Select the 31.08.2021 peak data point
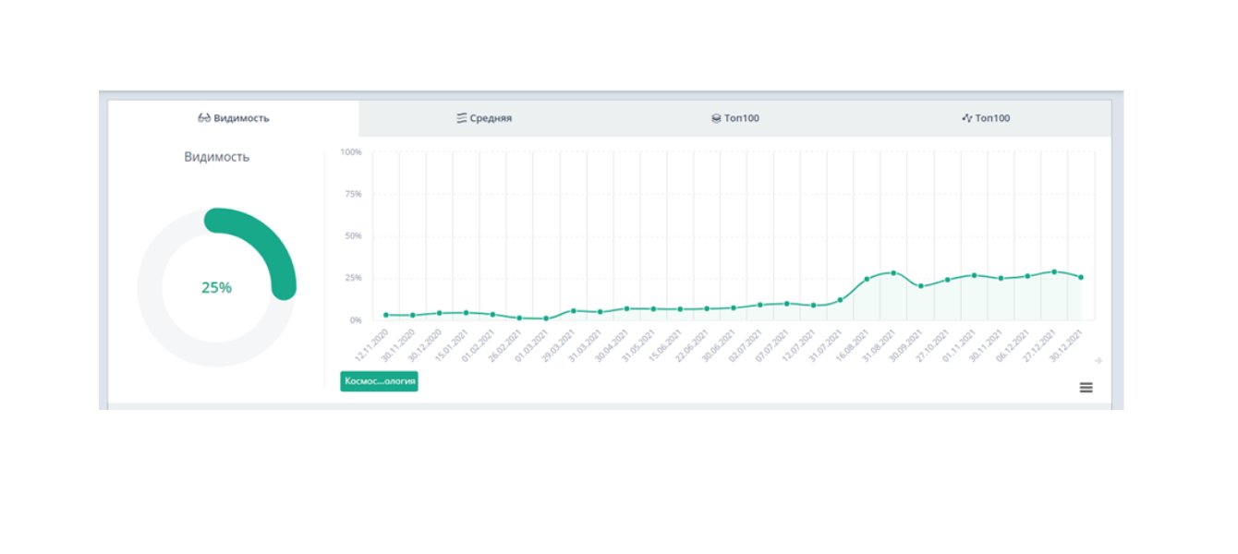The image size is (1238, 554). pos(893,273)
